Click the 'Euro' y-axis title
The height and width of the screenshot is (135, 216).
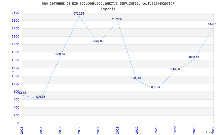tap(13, 68)
